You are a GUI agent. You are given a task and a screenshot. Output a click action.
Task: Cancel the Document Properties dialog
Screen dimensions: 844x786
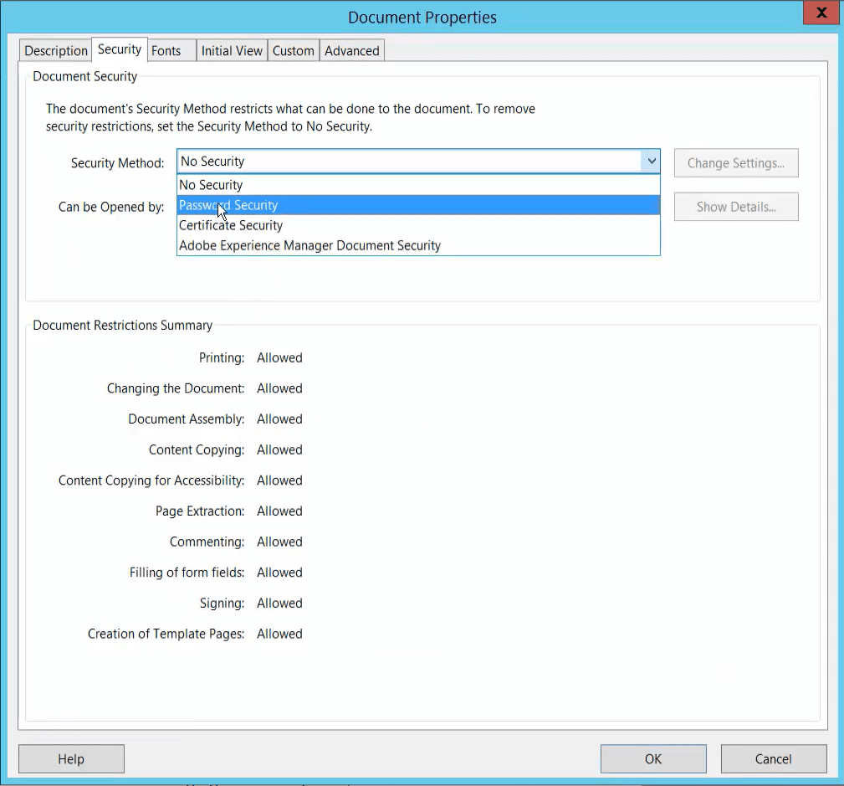(x=772, y=758)
